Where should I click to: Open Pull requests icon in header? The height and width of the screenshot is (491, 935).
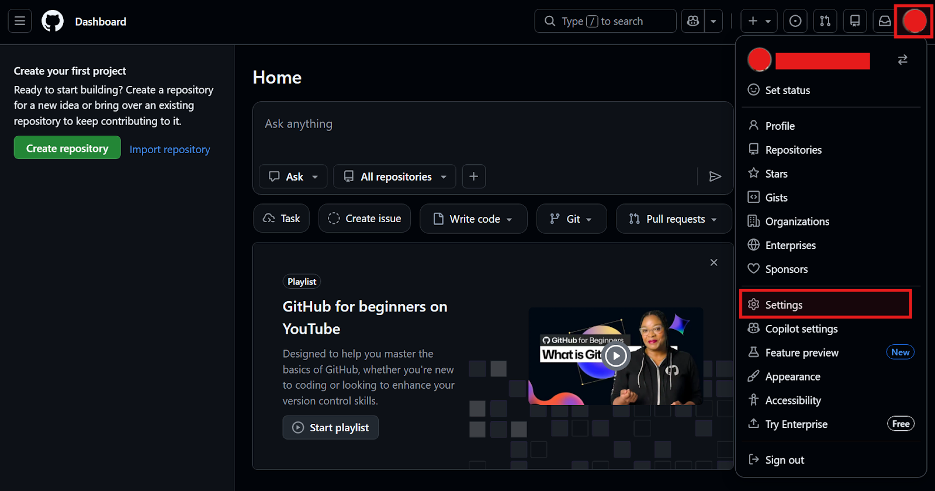coord(825,22)
